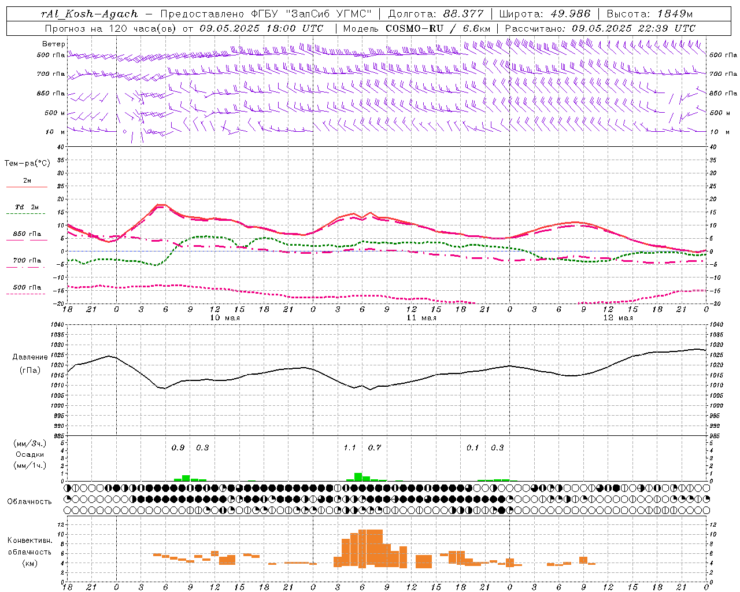Click the latitude value 49.986
Viewport: 740px width, 592px height.
(570, 14)
